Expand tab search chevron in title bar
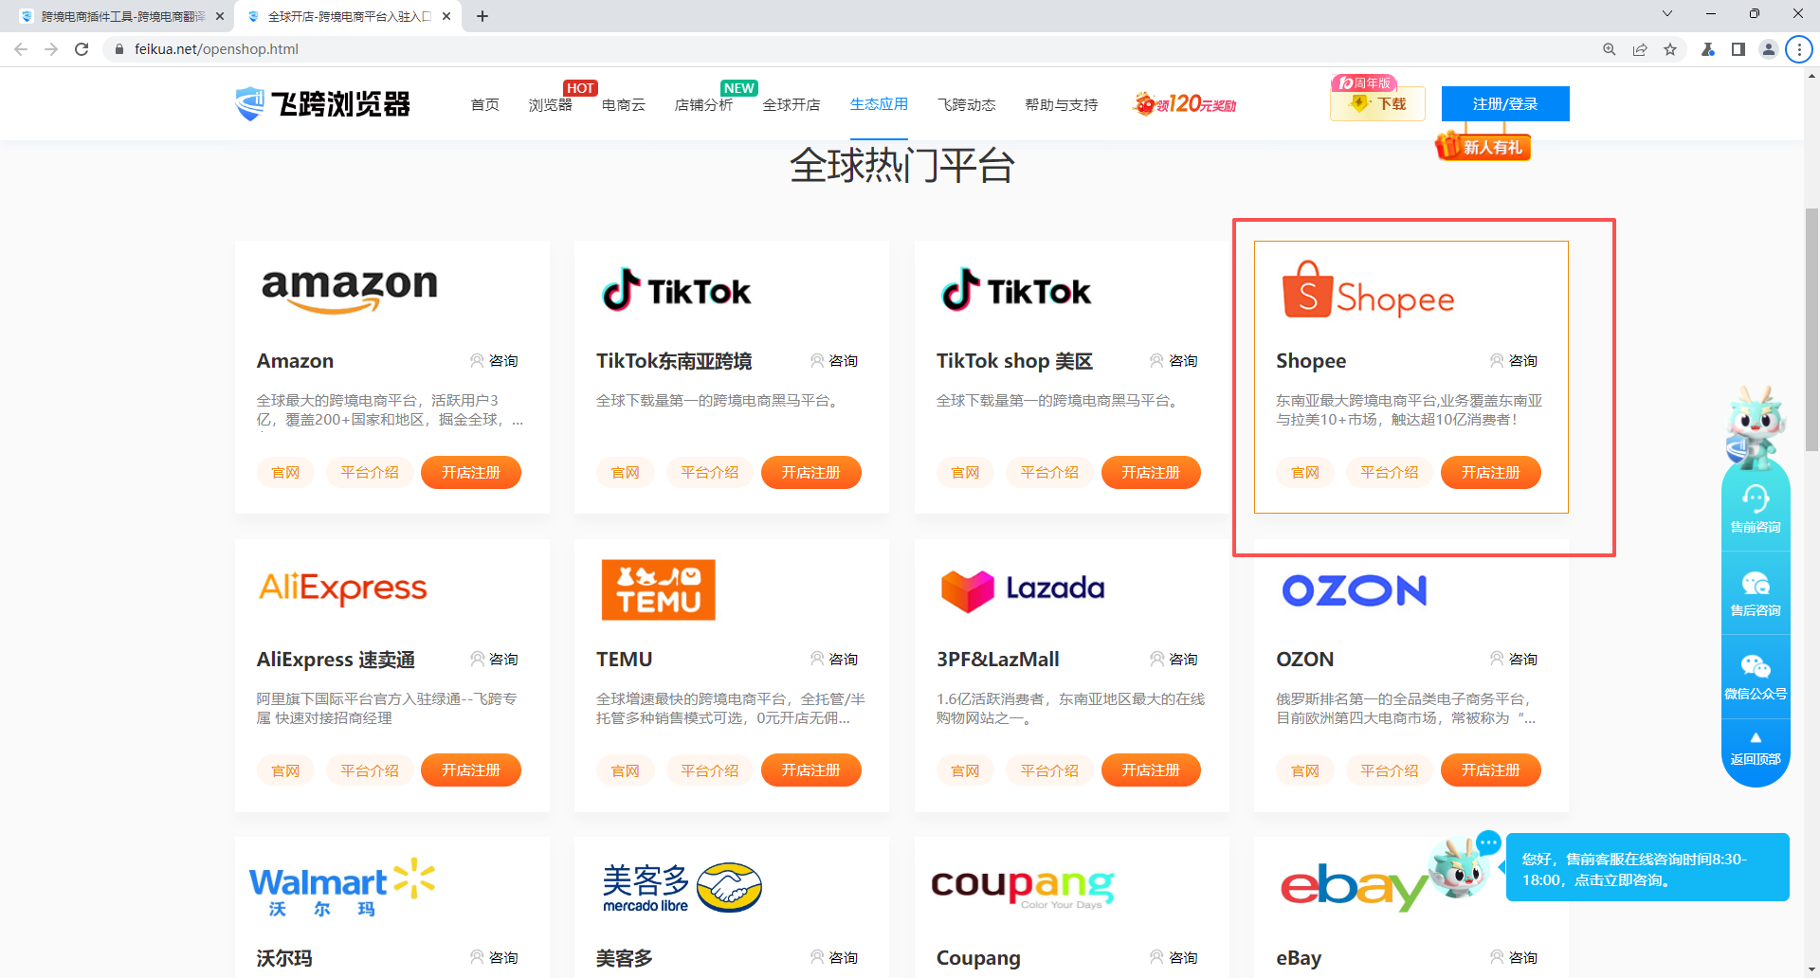Screen dimensions: 1820x978 (x=1666, y=14)
